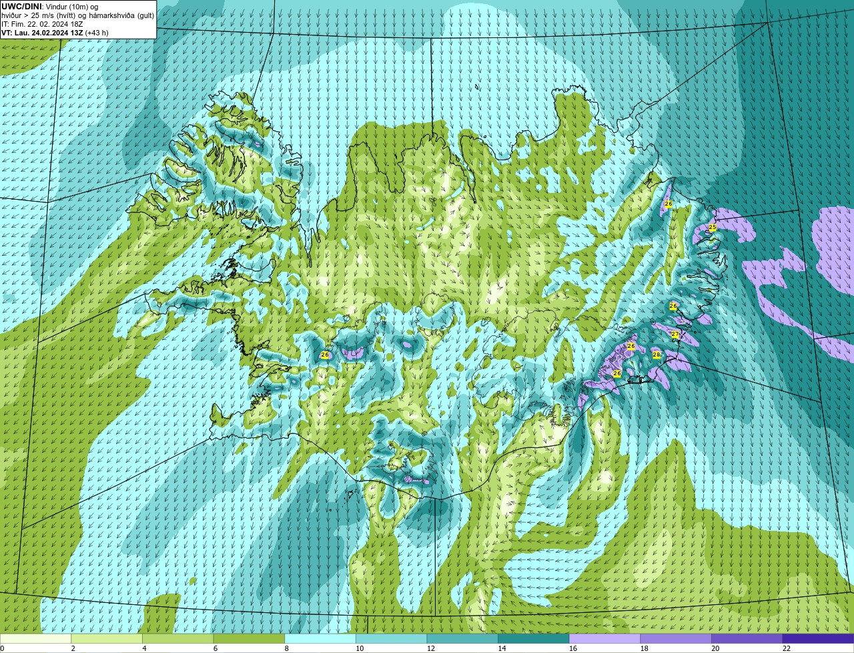Click the legend tick label "8"
This screenshot has height=653, width=854.
[287, 648]
